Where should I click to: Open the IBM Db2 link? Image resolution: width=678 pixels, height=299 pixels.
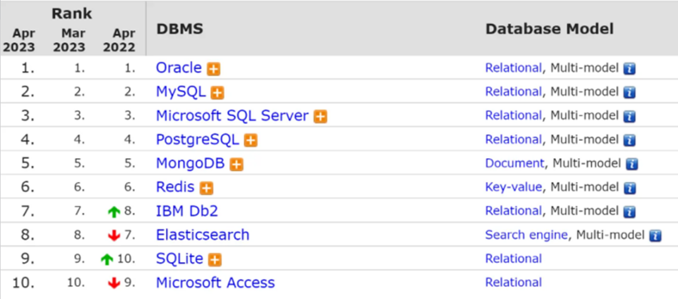[x=186, y=211]
